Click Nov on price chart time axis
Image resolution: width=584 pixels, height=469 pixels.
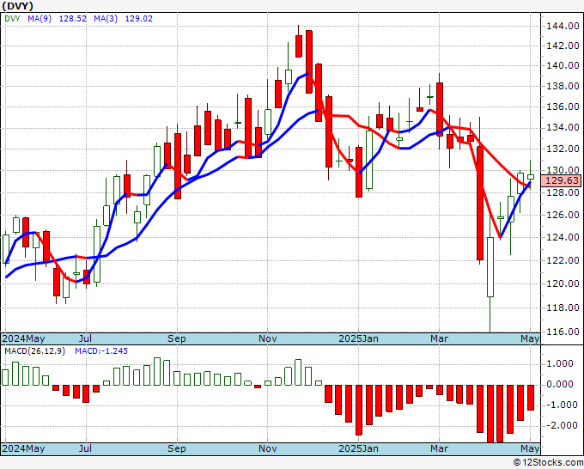click(267, 338)
